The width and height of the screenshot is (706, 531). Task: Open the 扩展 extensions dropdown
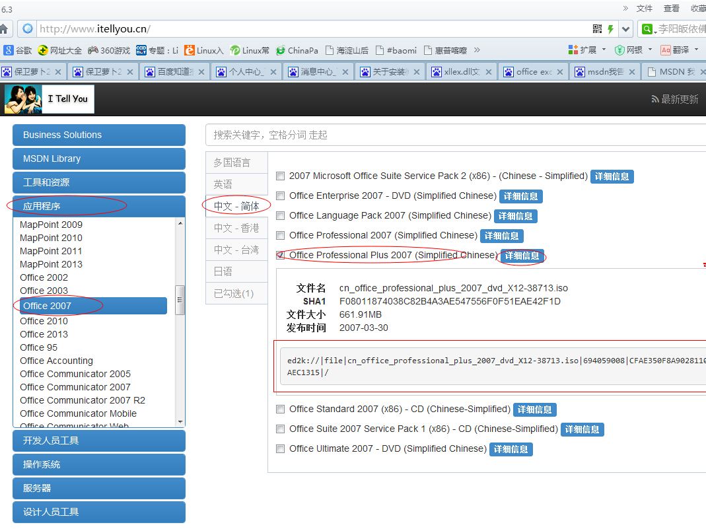[587, 50]
